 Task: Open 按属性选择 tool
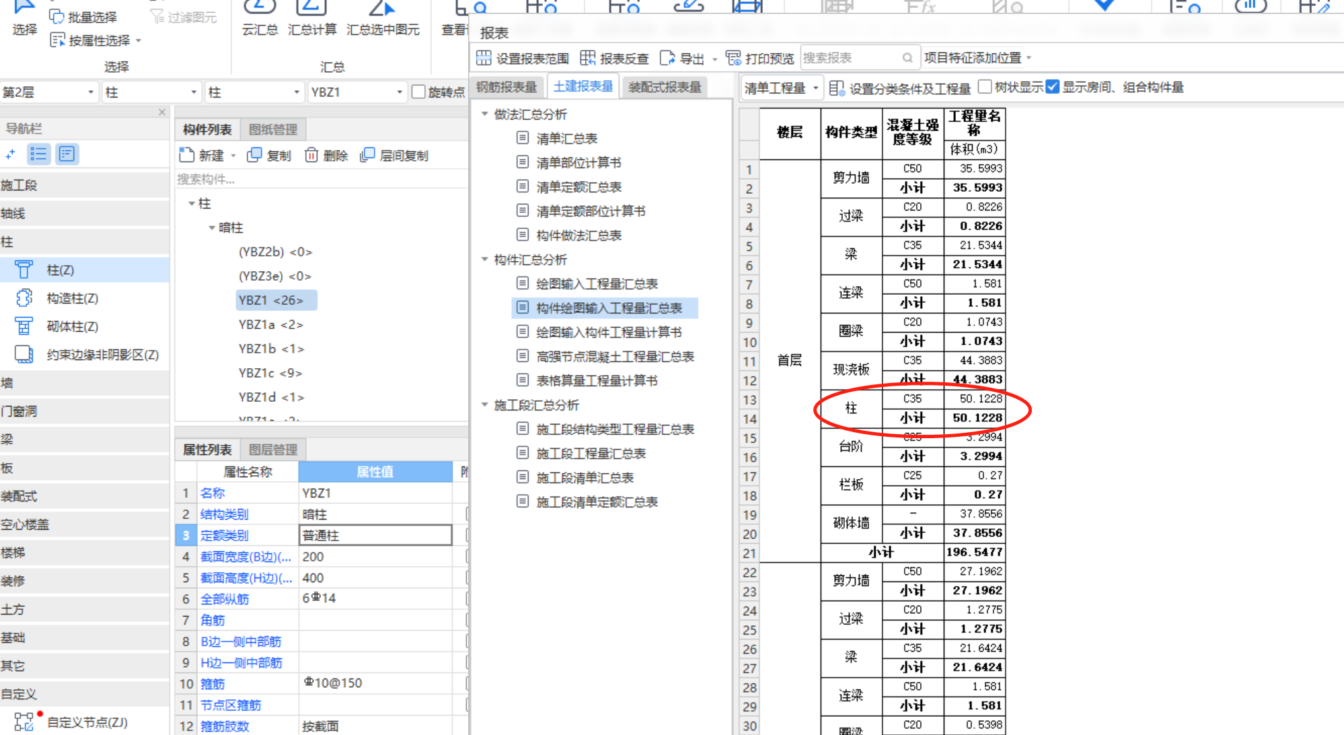[x=90, y=40]
